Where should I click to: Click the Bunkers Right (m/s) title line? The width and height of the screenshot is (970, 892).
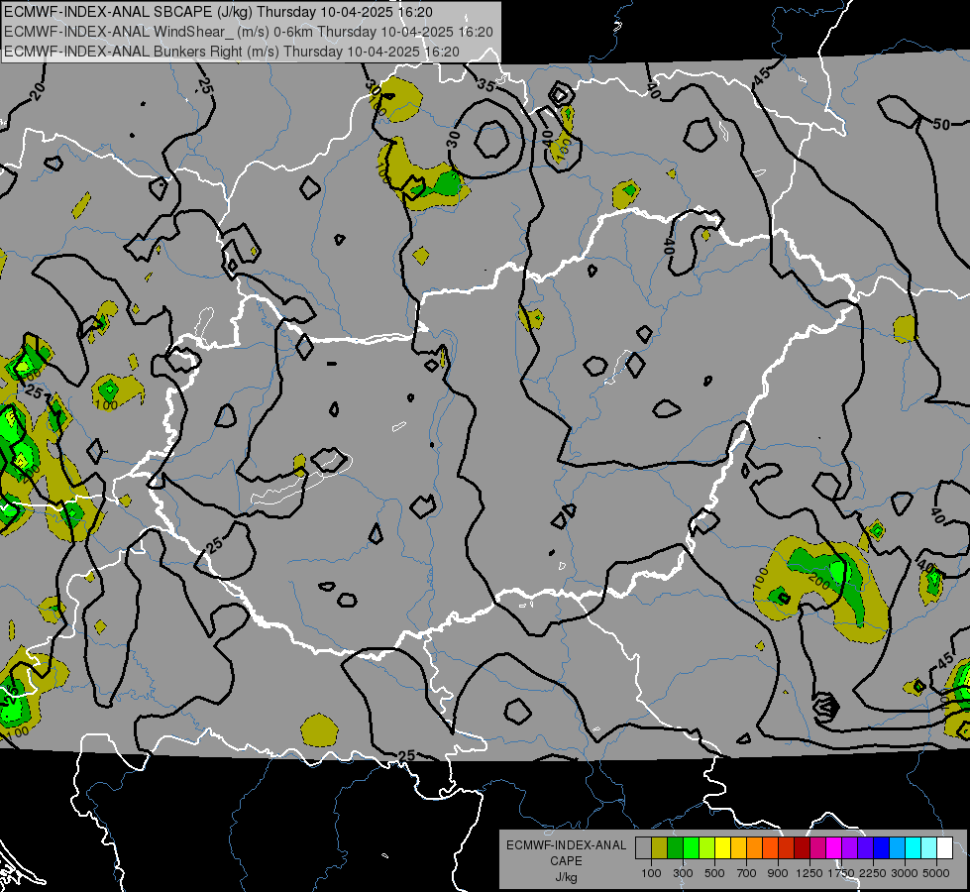pyautogui.click(x=232, y=52)
